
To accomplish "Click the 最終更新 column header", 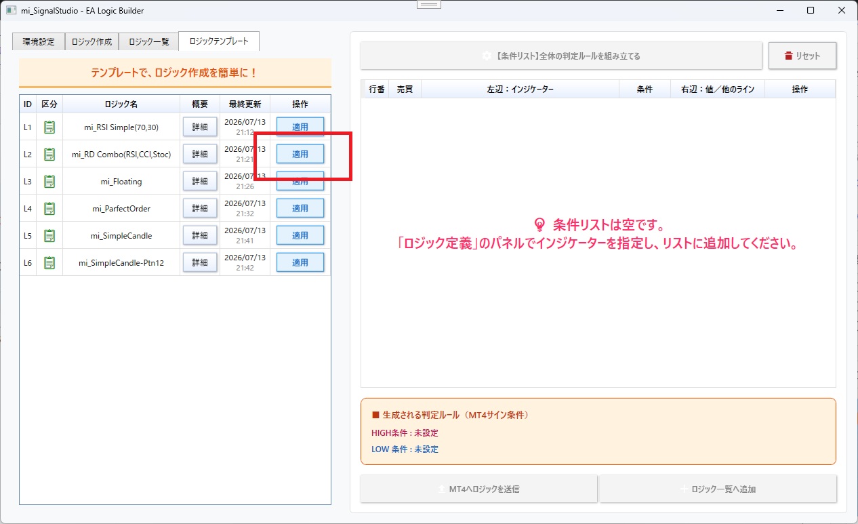I will (x=245, y=104).
